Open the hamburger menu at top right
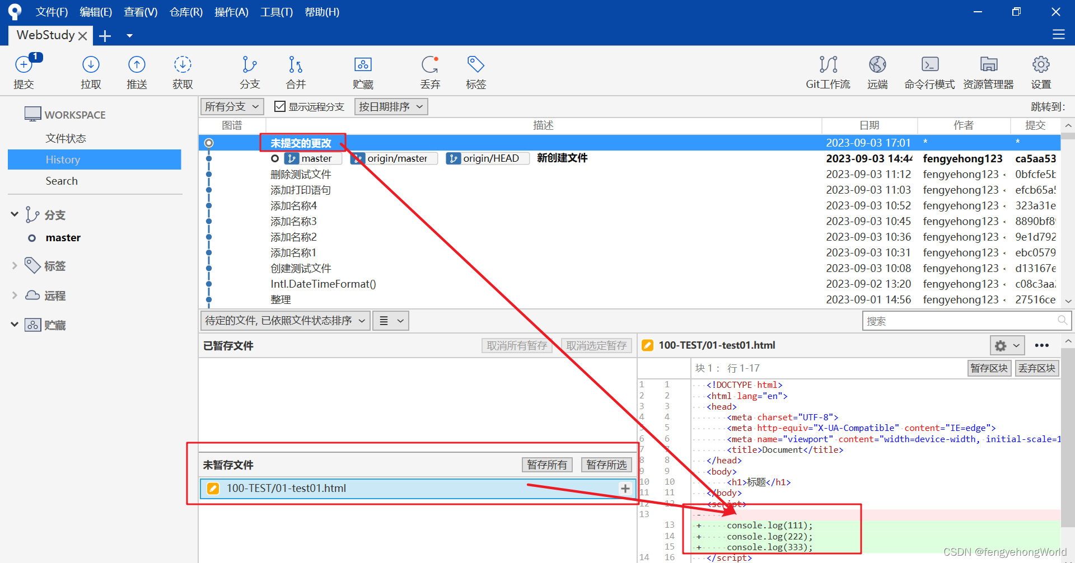The width and height of the screenshot is (1075, 563). pyautogui.click(x=1058, y=35)
